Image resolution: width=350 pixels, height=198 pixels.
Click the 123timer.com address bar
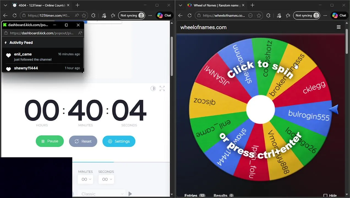click(49, 16)
